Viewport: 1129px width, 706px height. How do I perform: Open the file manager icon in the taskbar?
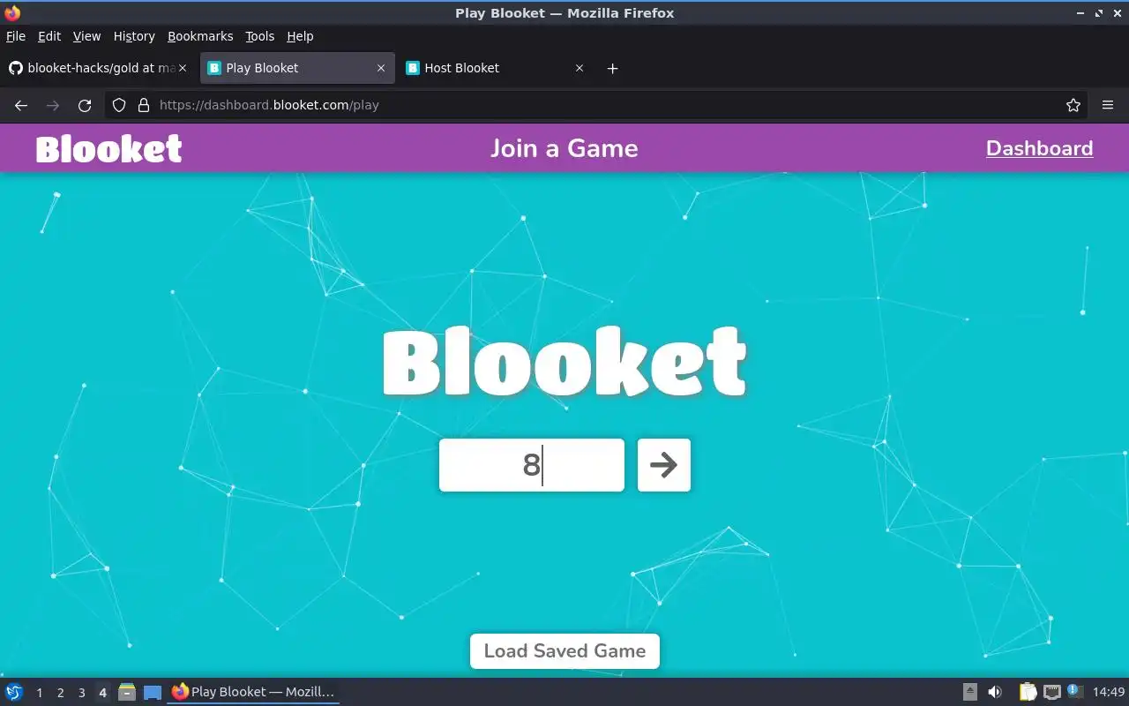pyautogui.click(x=127, y=692)
